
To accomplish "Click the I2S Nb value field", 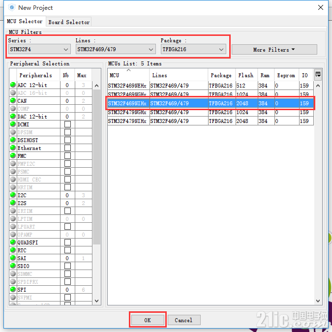I will pyautogui.click(x=67, y=203).
